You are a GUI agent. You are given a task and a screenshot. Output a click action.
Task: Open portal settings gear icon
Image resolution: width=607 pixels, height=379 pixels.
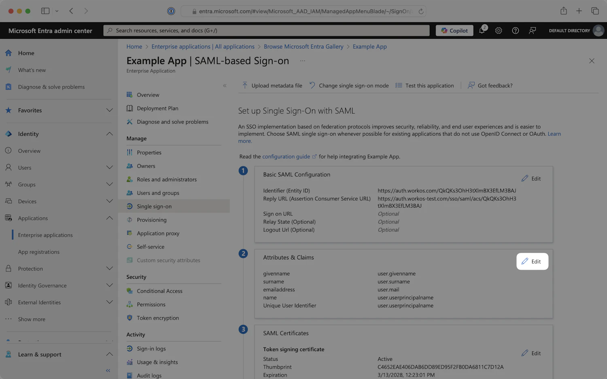499,31
